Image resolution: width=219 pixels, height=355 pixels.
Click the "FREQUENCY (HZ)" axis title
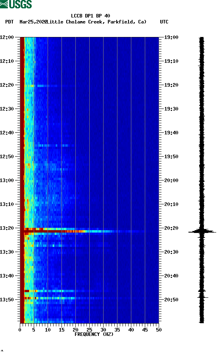coord(94,334)
